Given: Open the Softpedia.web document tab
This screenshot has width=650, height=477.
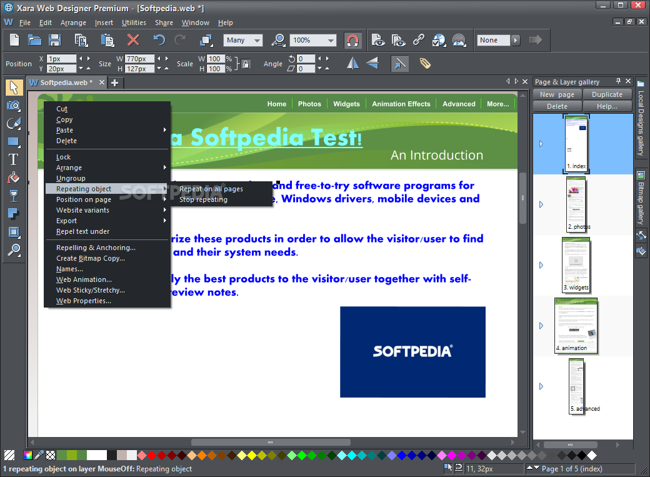Looking at the screenshot, I should [x=66, y=83].
